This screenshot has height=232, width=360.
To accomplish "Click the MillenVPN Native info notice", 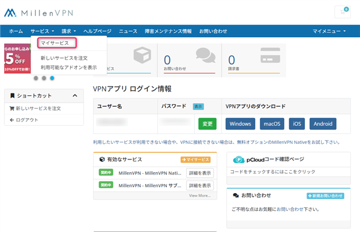I will pos(217,142).
